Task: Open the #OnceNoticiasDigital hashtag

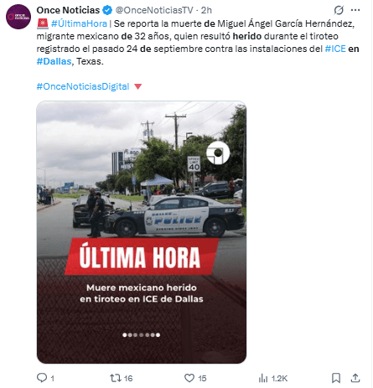Action: click(x=83, y=86)
